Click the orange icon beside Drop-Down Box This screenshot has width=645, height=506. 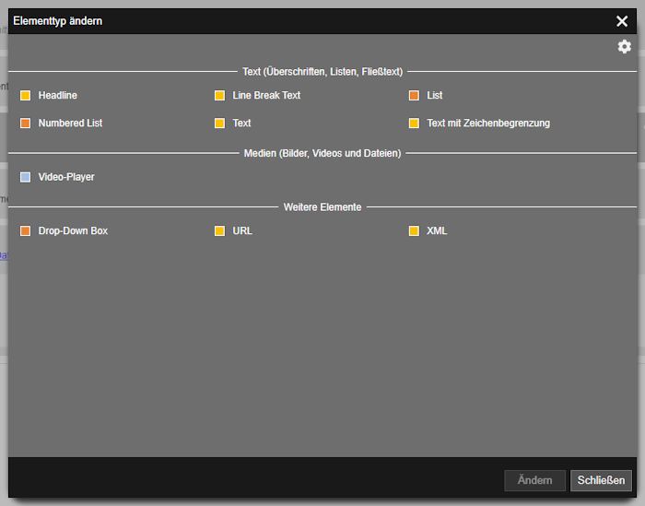pos(26,230)
